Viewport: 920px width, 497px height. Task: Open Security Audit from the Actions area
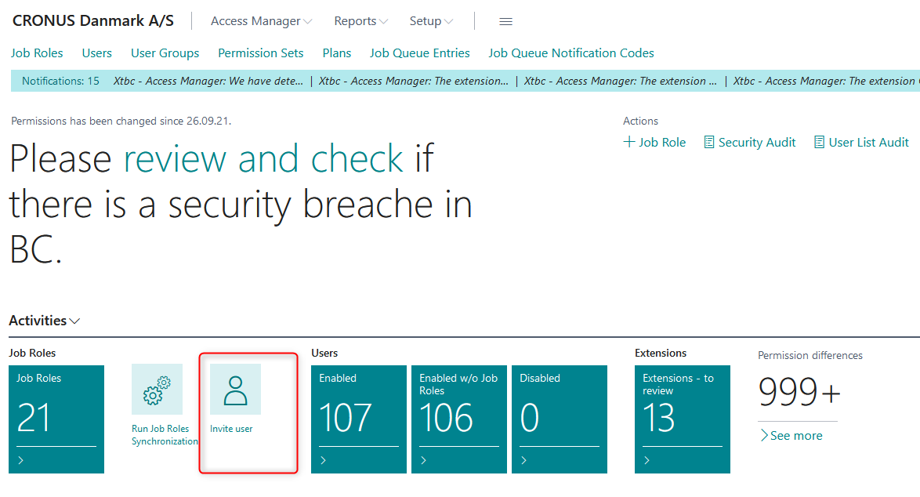tap(749, 142)
